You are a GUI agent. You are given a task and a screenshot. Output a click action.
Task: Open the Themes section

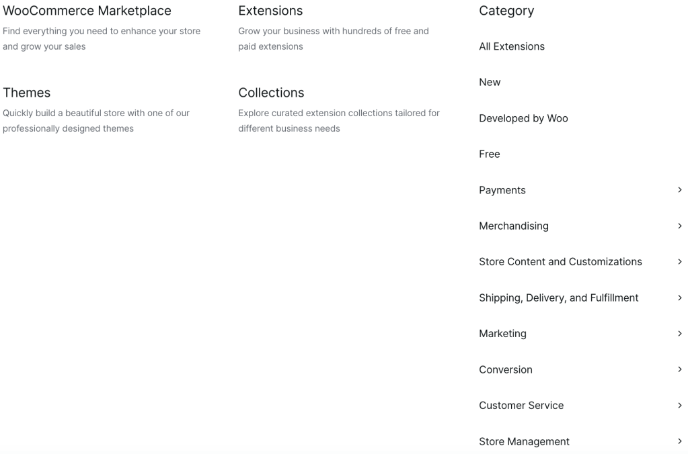pyautogui.click(x=26, y=93)
